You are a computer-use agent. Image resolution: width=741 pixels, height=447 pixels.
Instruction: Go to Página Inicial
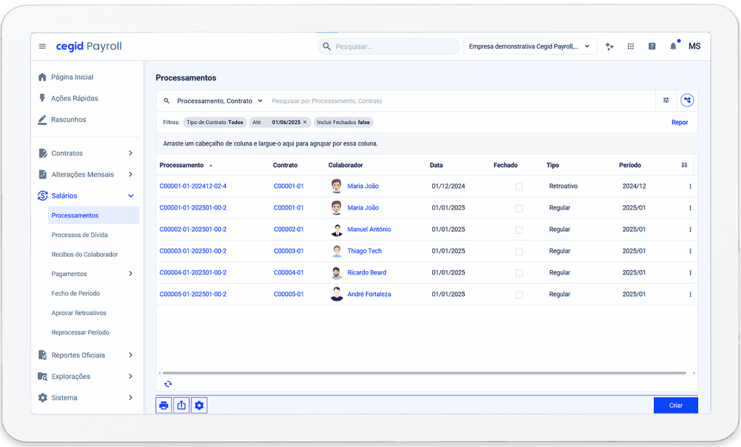click(x=72, y=77)
